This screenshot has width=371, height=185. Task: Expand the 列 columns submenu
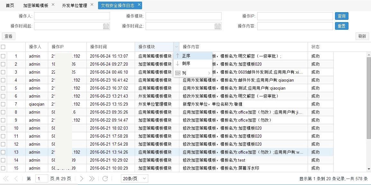[x=193, y=73]
